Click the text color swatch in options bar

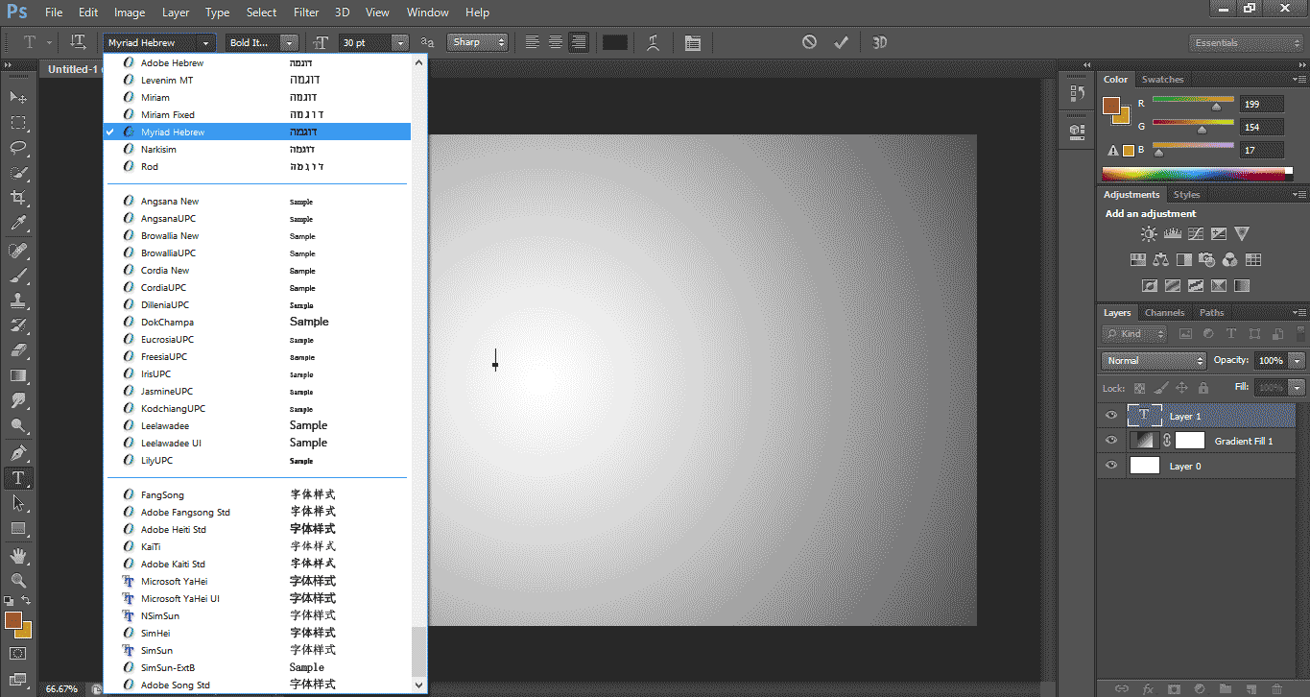point(614,42)
